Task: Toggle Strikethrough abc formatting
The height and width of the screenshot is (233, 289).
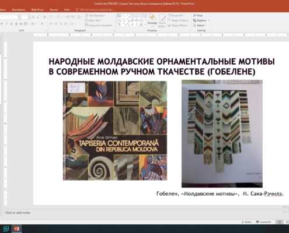Action: (21, 24)
